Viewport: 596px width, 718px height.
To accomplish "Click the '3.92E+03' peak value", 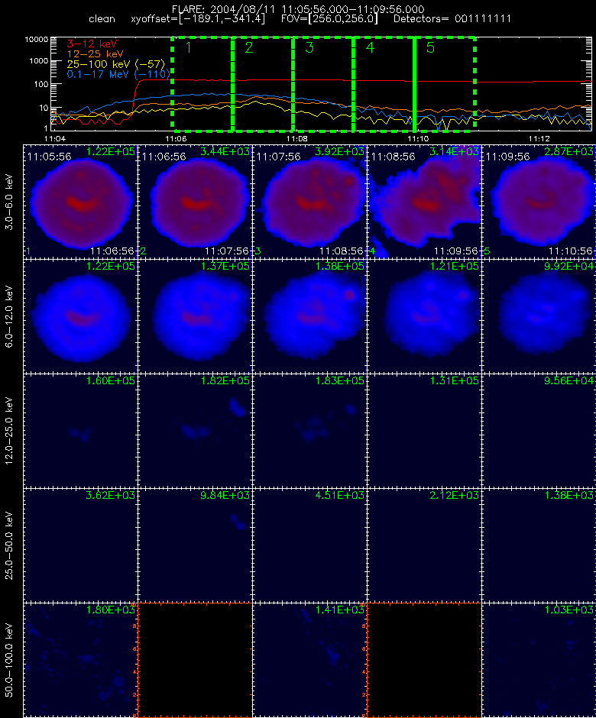I will 340,151.
